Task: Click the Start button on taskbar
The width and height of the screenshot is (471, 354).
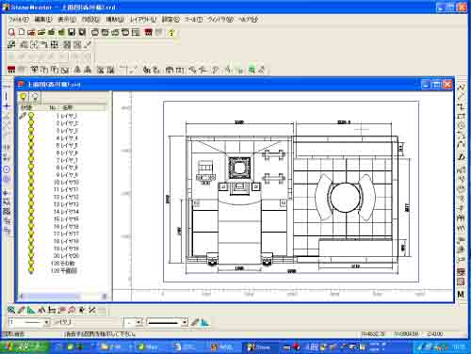Action: tap(25, 347)
